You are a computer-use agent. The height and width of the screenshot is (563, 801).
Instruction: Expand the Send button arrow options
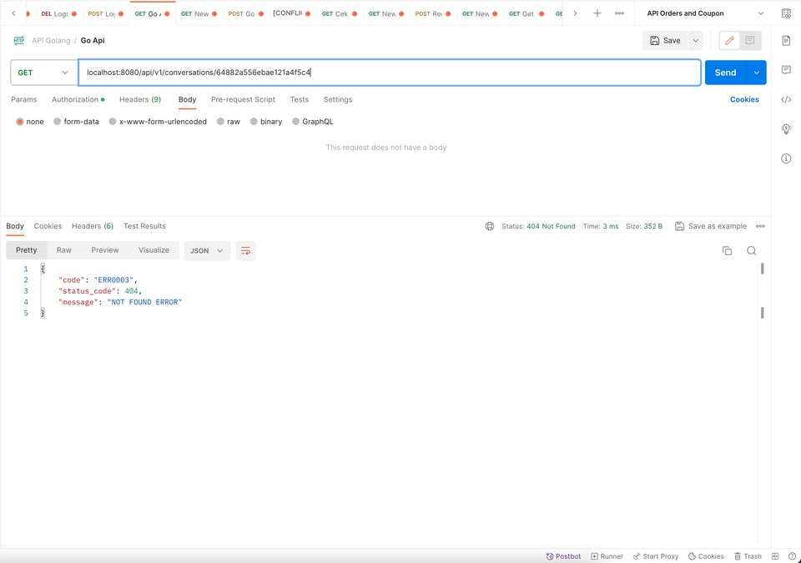[757, 73]
